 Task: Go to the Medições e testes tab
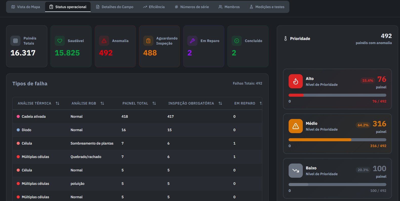click(x=267, y=7)
